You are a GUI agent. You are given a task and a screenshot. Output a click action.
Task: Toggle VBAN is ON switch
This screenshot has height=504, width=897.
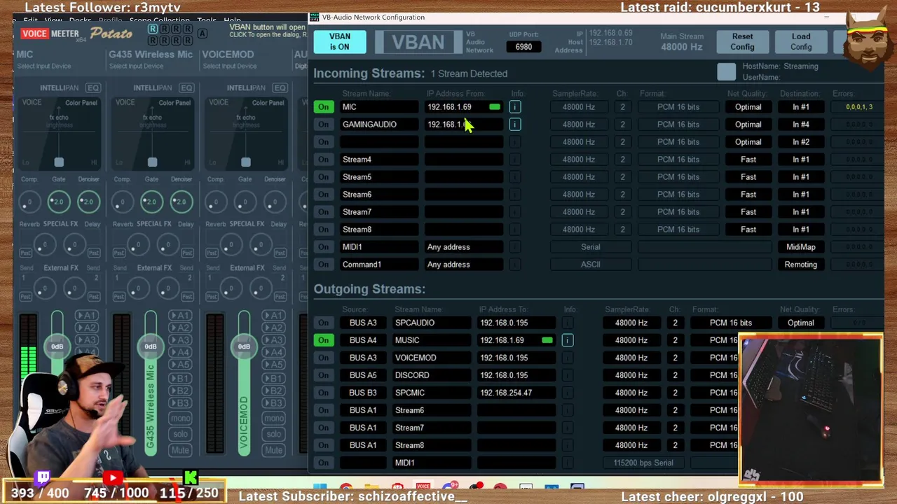pyautogui.click(x=339, y=42)
